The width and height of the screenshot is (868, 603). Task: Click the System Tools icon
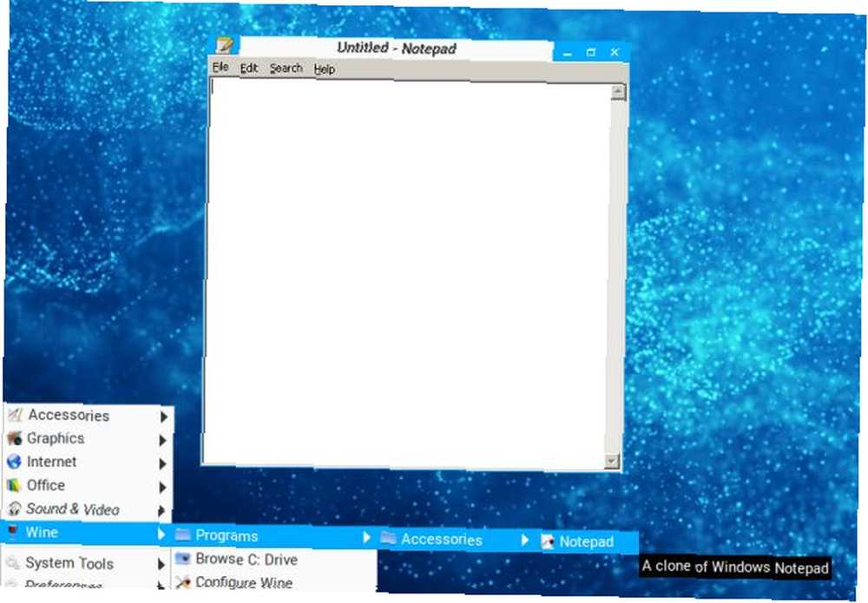coord(12,562)
